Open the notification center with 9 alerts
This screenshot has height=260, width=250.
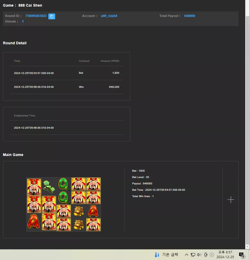(242, 255)
